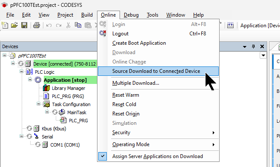Click the MainTask stack icon
Screen dimensions: 280x167
[62, 112]
